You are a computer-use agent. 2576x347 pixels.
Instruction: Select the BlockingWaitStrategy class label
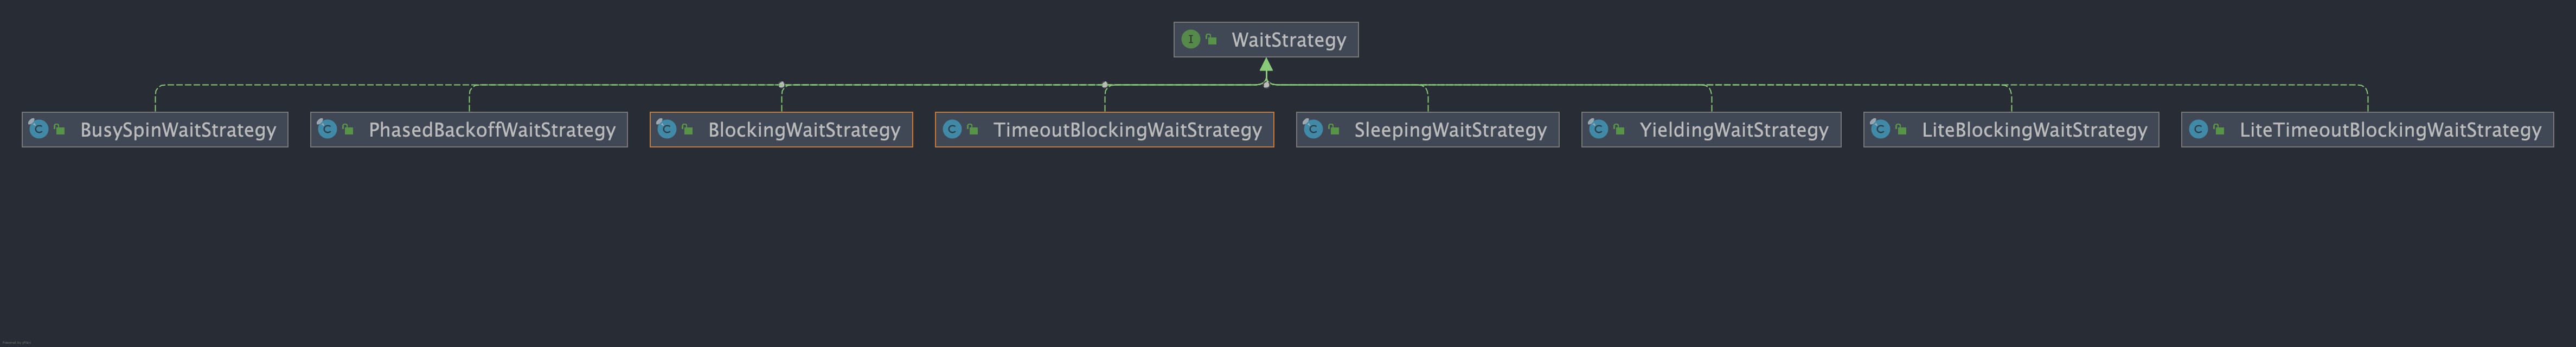804,130
